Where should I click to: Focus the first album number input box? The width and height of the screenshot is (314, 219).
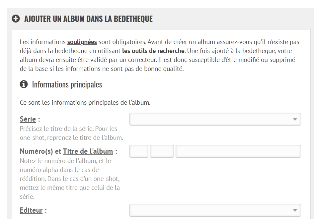139,151
